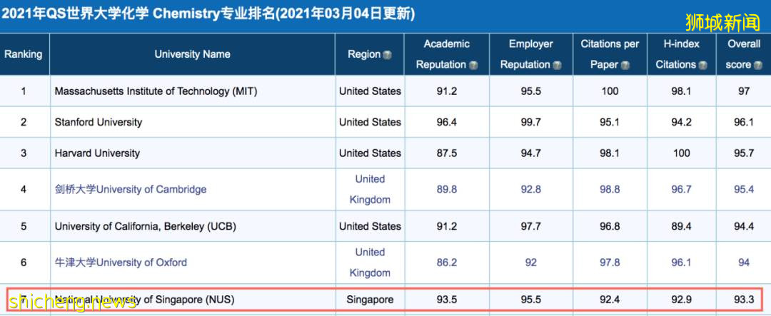The width and height of the screenshot is (771, 316).
Task: Click the info icon next to Academic Reputation
Action: (473, 65)
